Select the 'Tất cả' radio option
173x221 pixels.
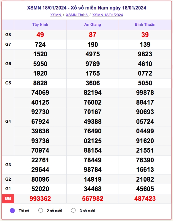(x=12, y=211)
